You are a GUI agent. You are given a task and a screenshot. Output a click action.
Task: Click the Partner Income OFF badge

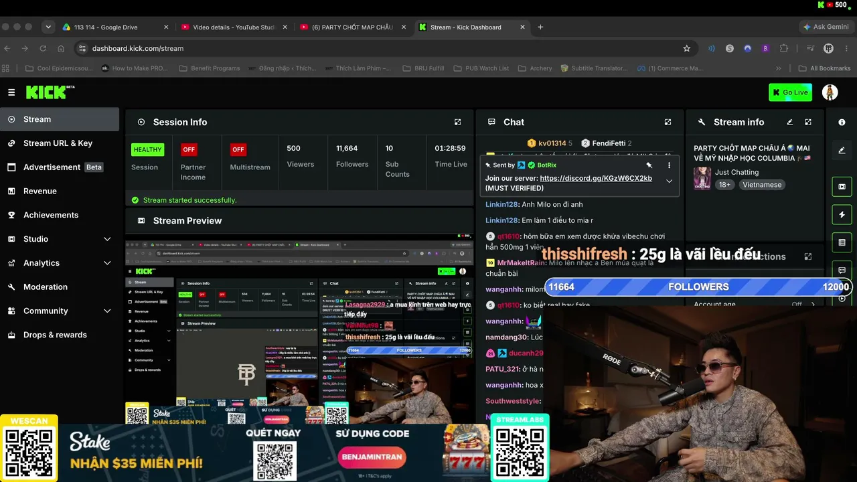(189, 150)
